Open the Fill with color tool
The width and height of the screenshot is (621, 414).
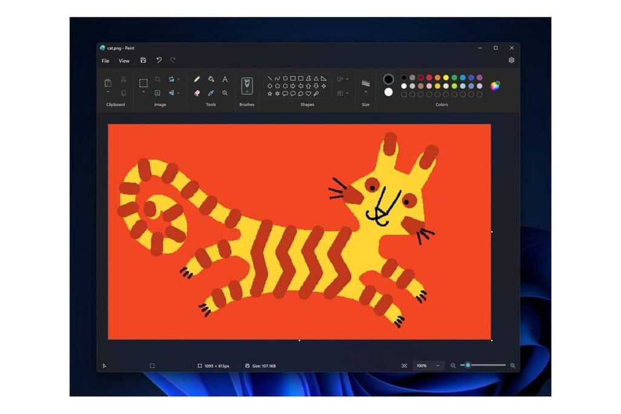click(210, 79)
